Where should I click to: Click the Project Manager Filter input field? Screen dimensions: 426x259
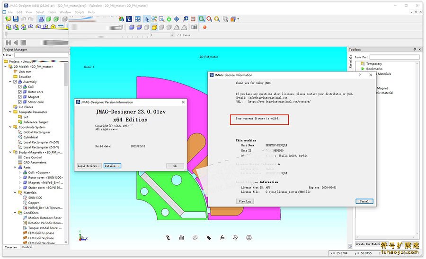[x=41, y=55]
